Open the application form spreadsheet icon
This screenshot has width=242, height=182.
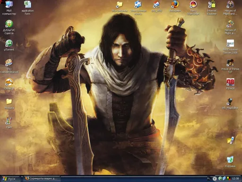coord(27,8)
